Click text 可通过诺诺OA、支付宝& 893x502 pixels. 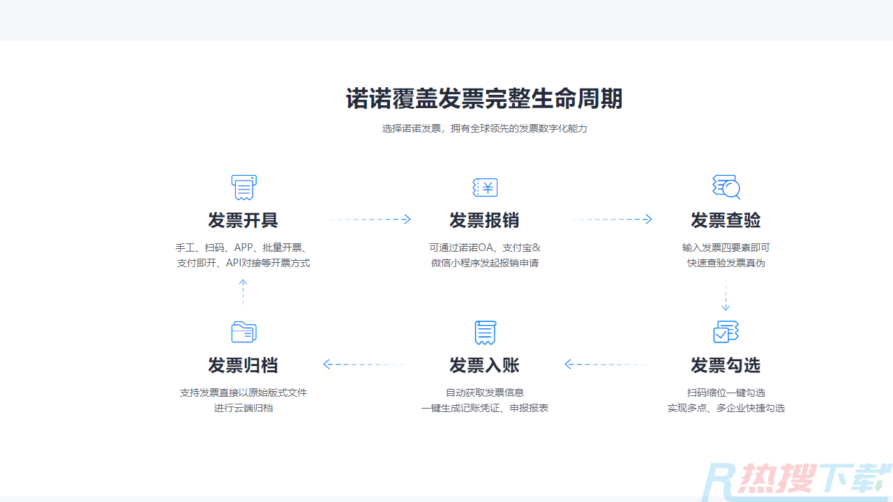[485, 248]
